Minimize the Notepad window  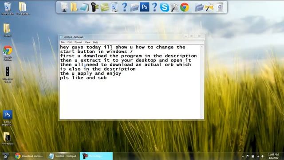pyautogui.click(x=186, y=36)
